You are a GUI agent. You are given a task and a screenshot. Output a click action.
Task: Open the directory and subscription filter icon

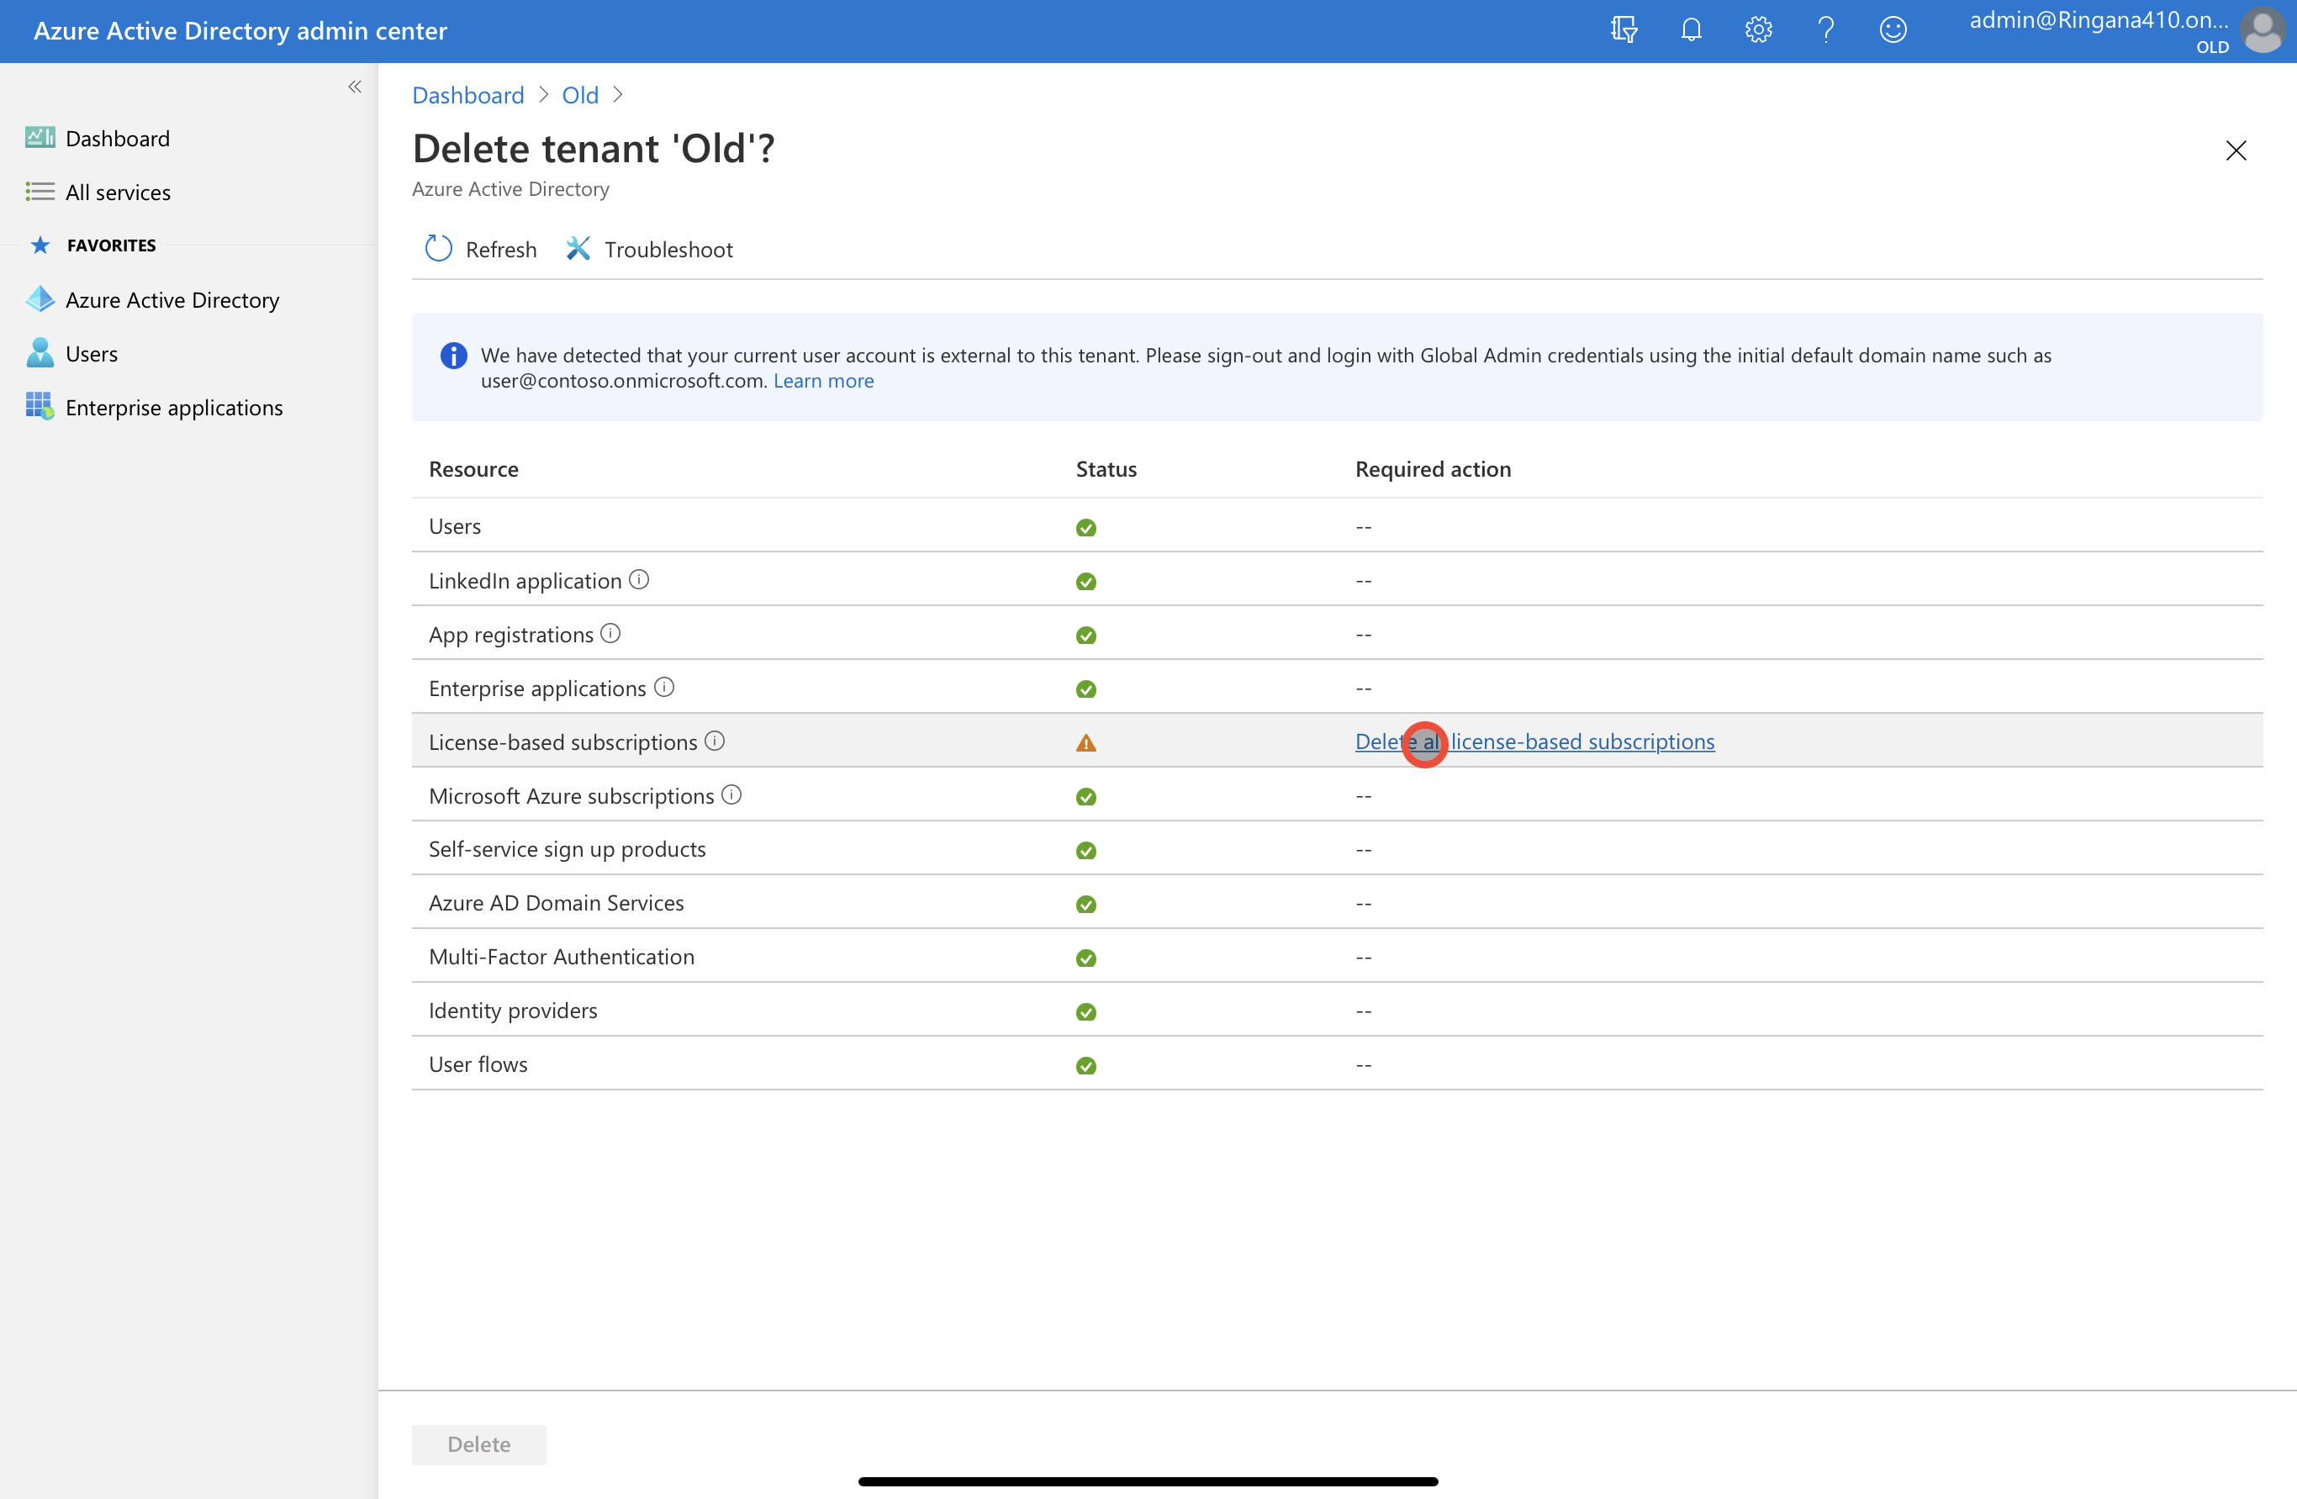1624,30
